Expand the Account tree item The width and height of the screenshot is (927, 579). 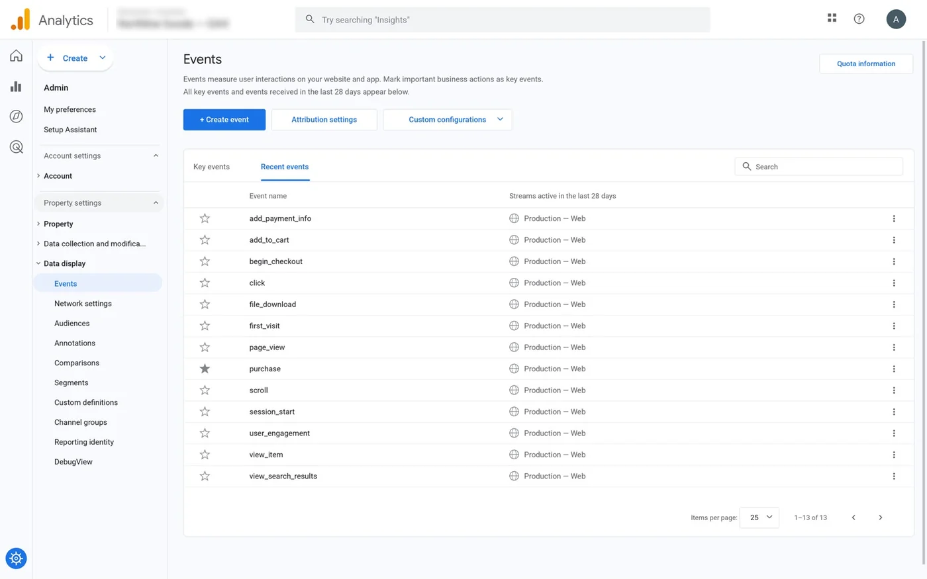coord(38,176)
